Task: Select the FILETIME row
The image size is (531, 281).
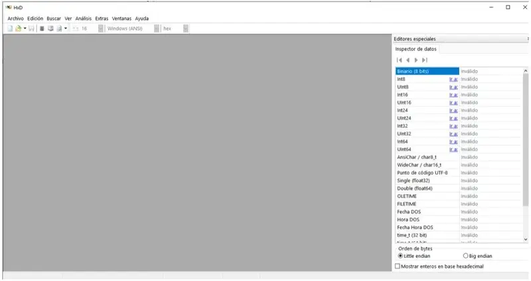Action: (459, 204)
